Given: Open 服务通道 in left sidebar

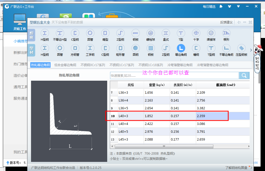Looking at the screenshot, I should (x=20, y=98).
